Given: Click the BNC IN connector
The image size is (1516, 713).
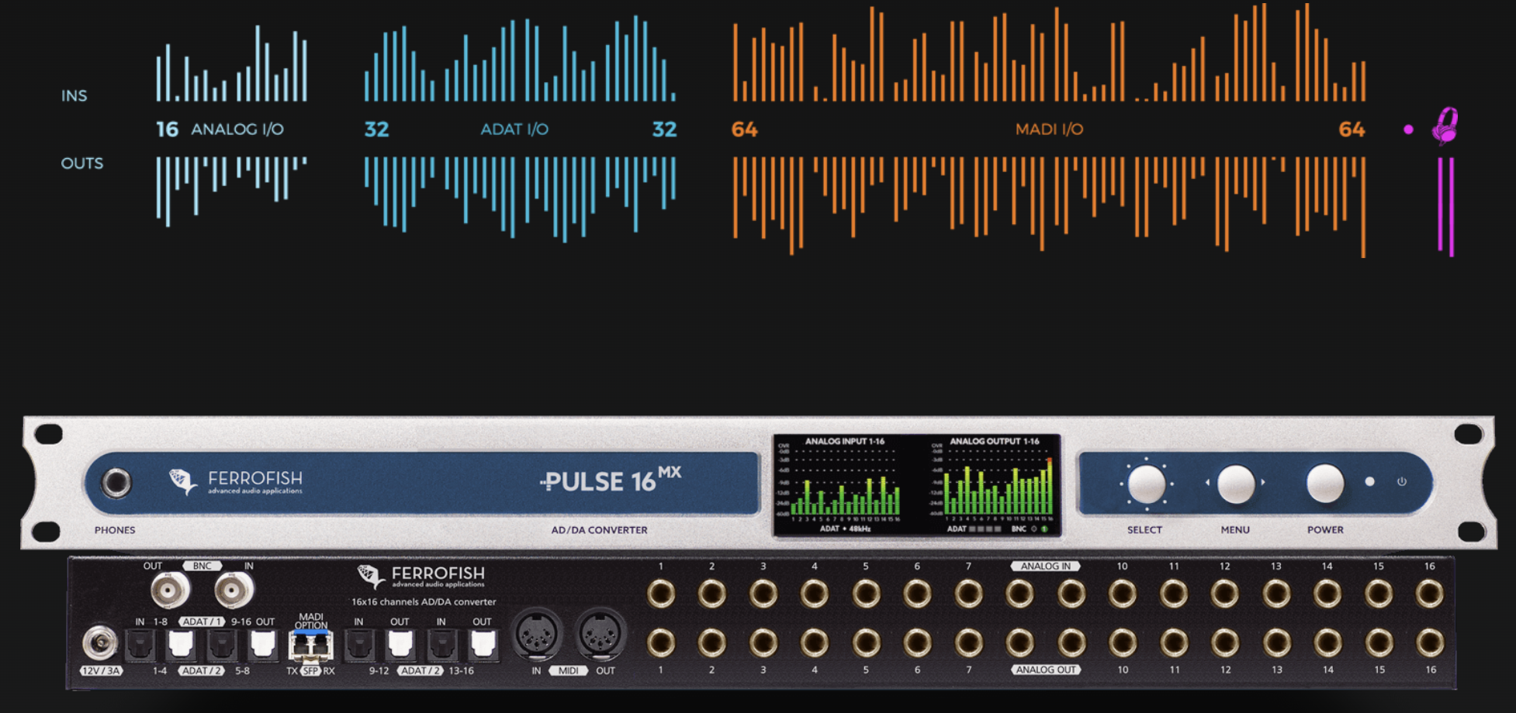Looking at the screenshot, I should point(234,591).
